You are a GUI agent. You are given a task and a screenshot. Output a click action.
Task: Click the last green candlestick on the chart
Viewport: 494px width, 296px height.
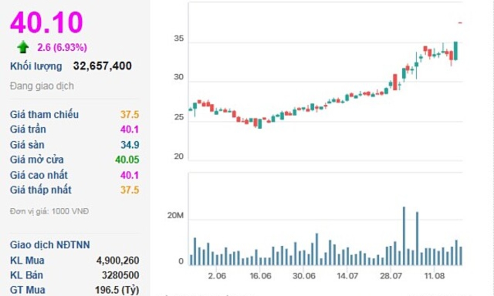coord(455,51)
